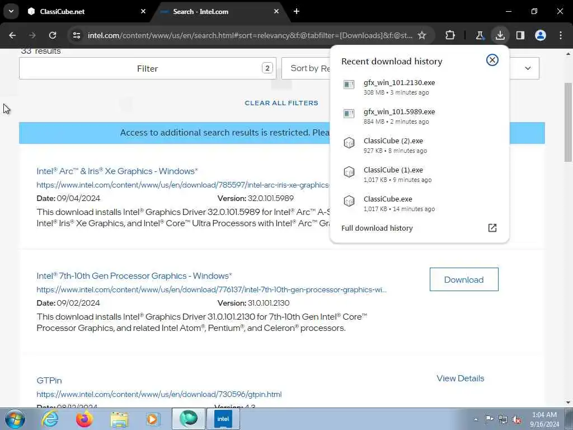Image resolution: width=573 pixels, height=430 pixels.
Task: Switch to the ClassiCube.net tab
Action: click(87, 11)
